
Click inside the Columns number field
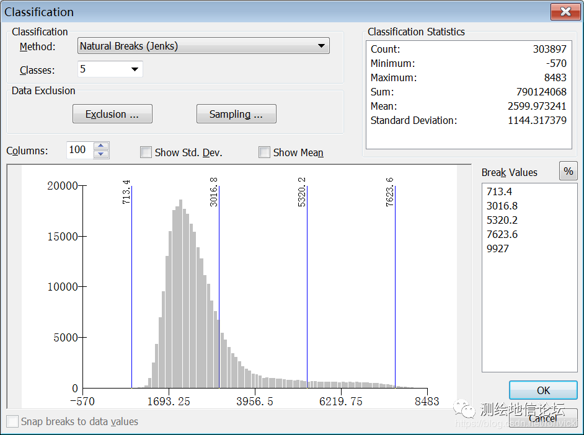[79, 150]
